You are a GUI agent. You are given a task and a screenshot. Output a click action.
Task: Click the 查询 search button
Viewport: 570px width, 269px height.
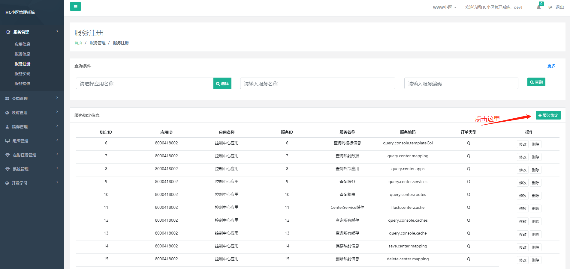click(536, 82)
